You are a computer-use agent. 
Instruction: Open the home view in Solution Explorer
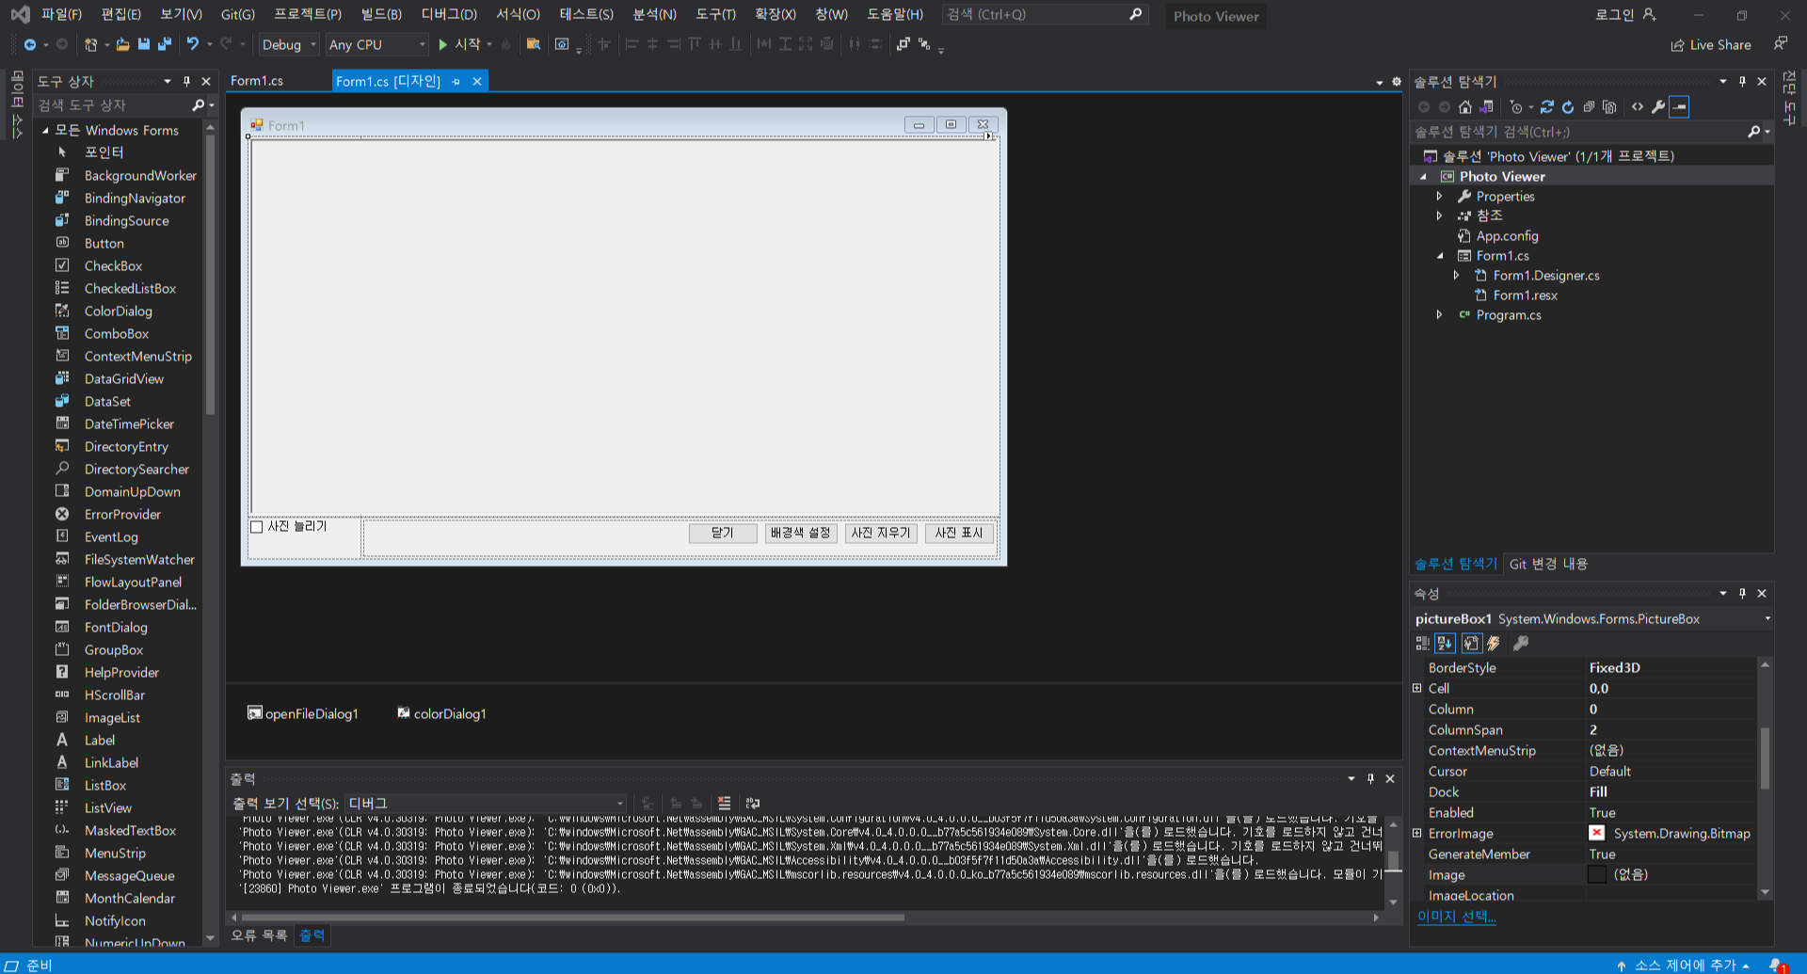[1465, 107]
